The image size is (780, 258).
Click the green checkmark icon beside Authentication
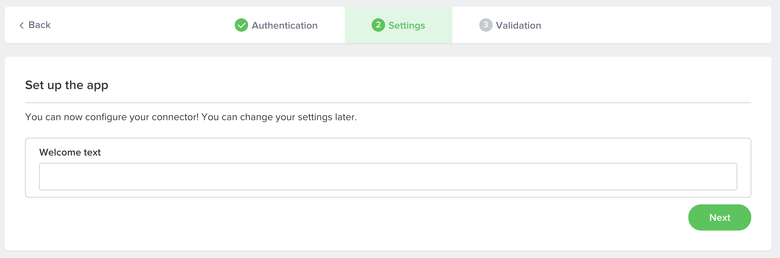pyautogui.click(x=241, y=25)
